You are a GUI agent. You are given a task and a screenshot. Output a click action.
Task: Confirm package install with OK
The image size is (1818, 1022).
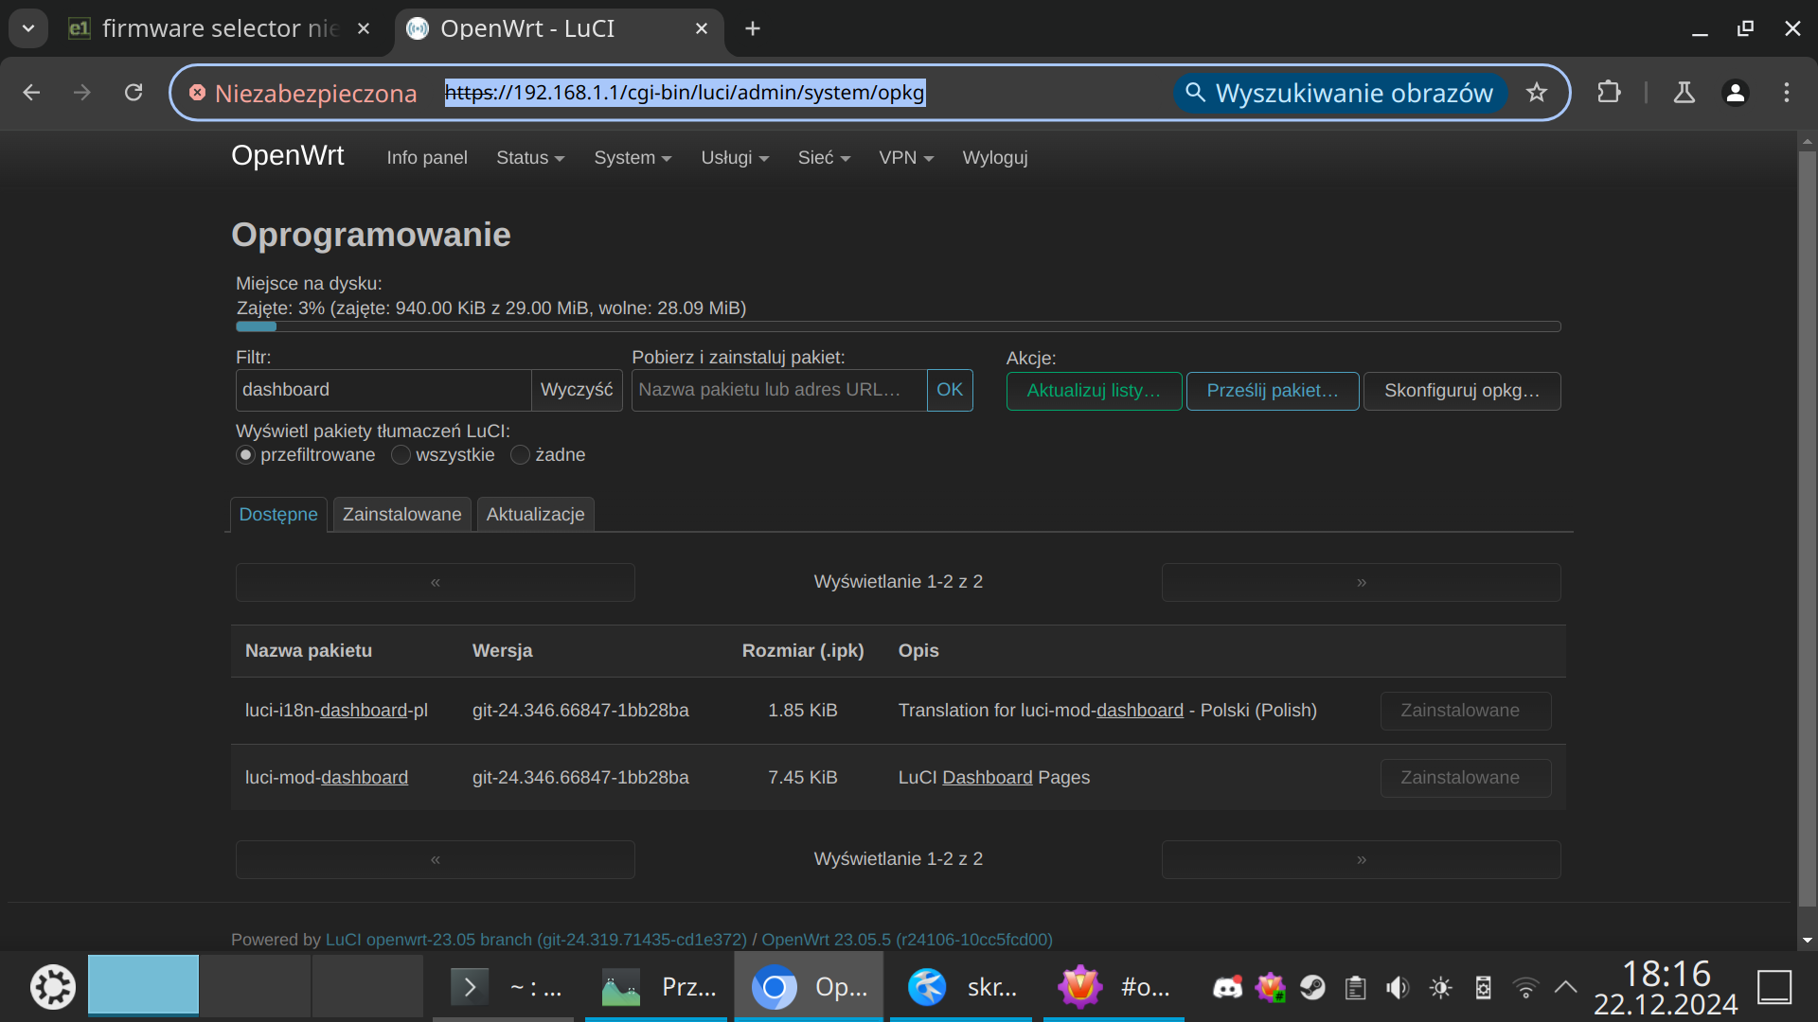950,390
